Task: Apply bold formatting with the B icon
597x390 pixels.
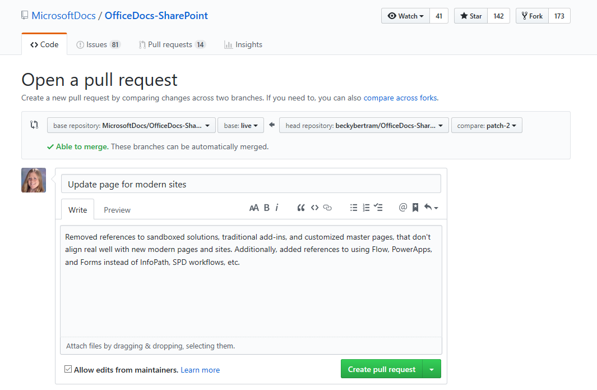Action: 267,208
